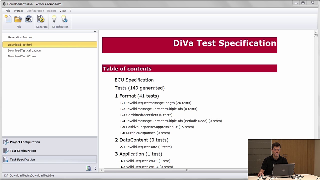320x180 pixels.
Task: Expand the sidebar overflow options arrow
Action: pyautogui.click(x=94, y=168)
